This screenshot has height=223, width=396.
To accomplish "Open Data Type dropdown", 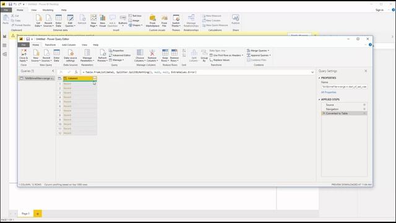I will pyautogui.click(x=218, y=51).
